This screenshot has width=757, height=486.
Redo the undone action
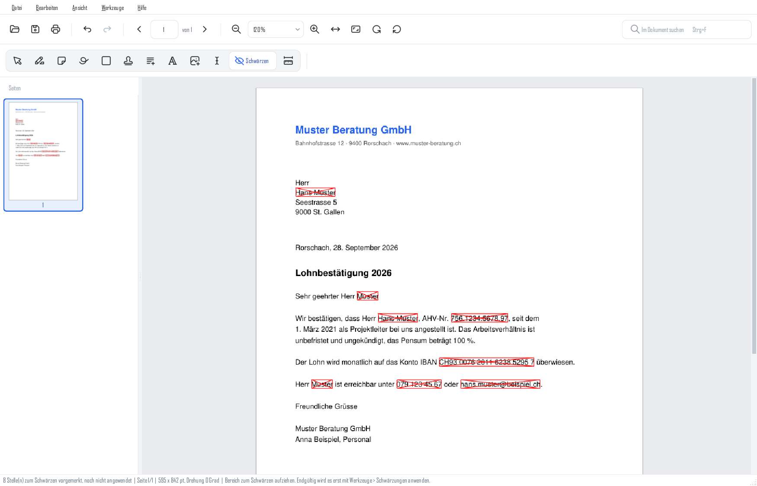(107, 29)
